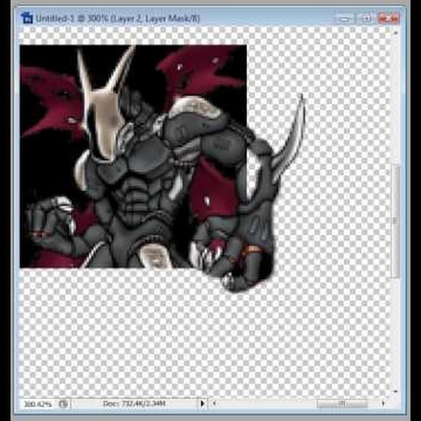Viewport: 421px width, 421px height.
Task: Minimize the Untitled-1 document window
Action: 345,19
